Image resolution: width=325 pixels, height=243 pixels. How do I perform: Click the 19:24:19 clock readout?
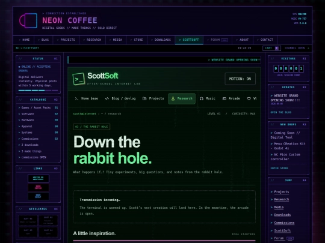[x=244, y=48]
